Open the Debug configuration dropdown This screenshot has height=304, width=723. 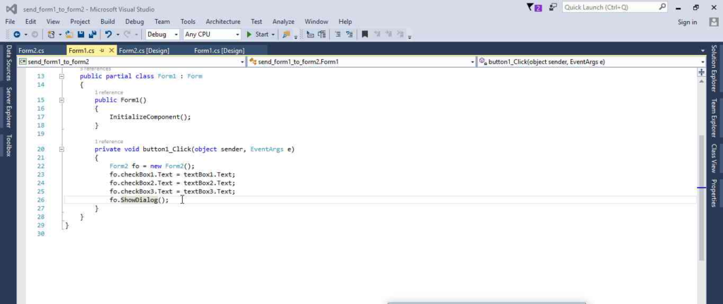(x=162, y=34)
